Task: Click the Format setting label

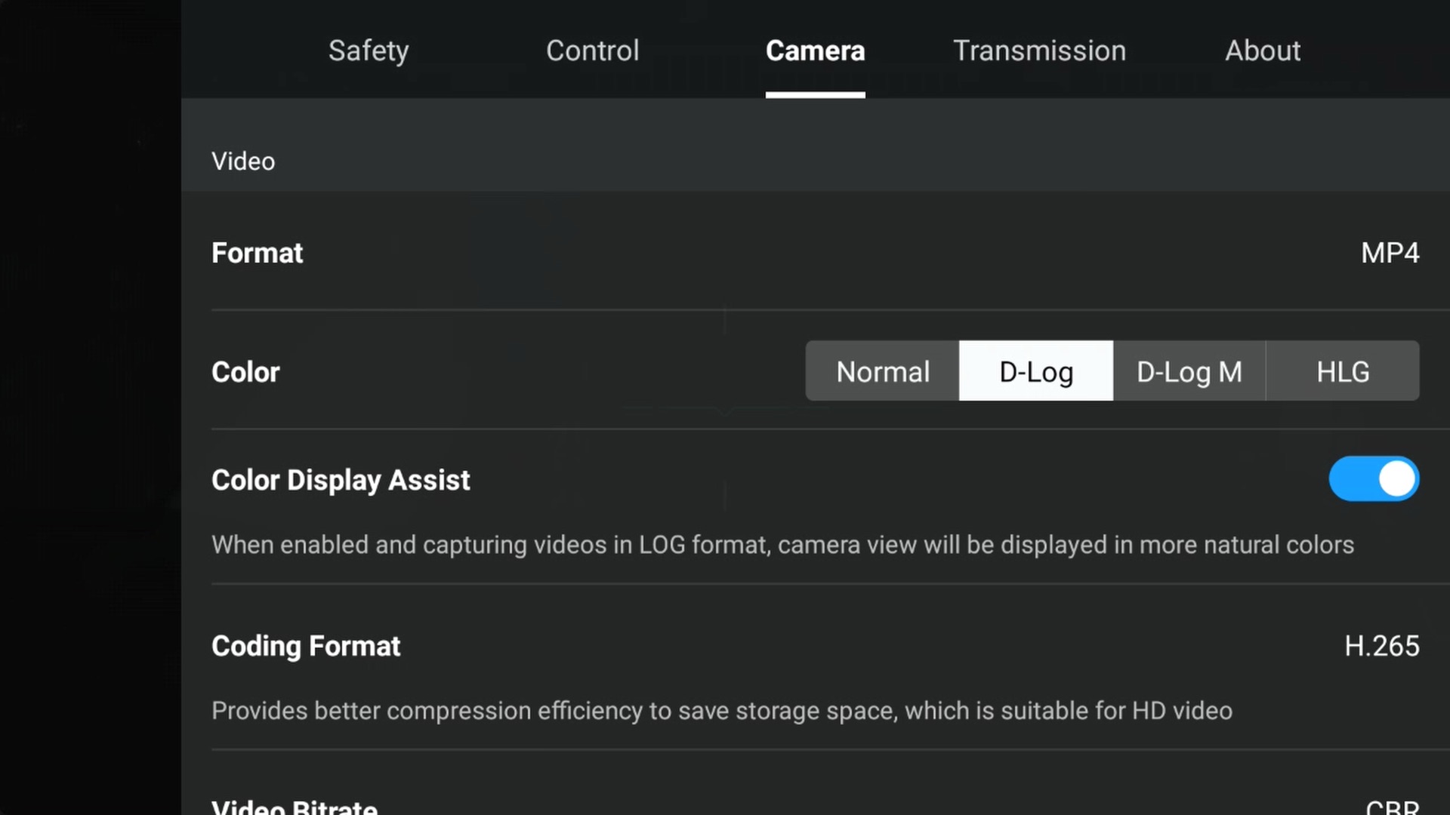Action: [x=257, y=253]
